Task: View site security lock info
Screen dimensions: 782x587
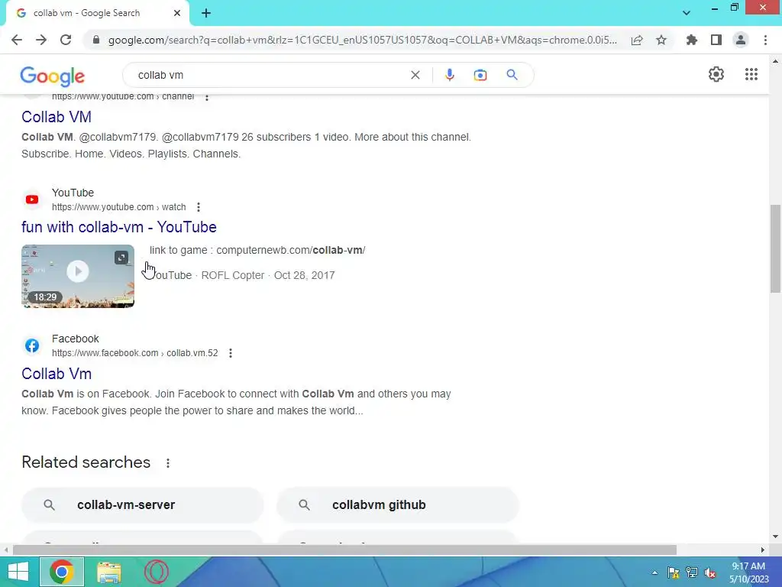Action: 96,40
